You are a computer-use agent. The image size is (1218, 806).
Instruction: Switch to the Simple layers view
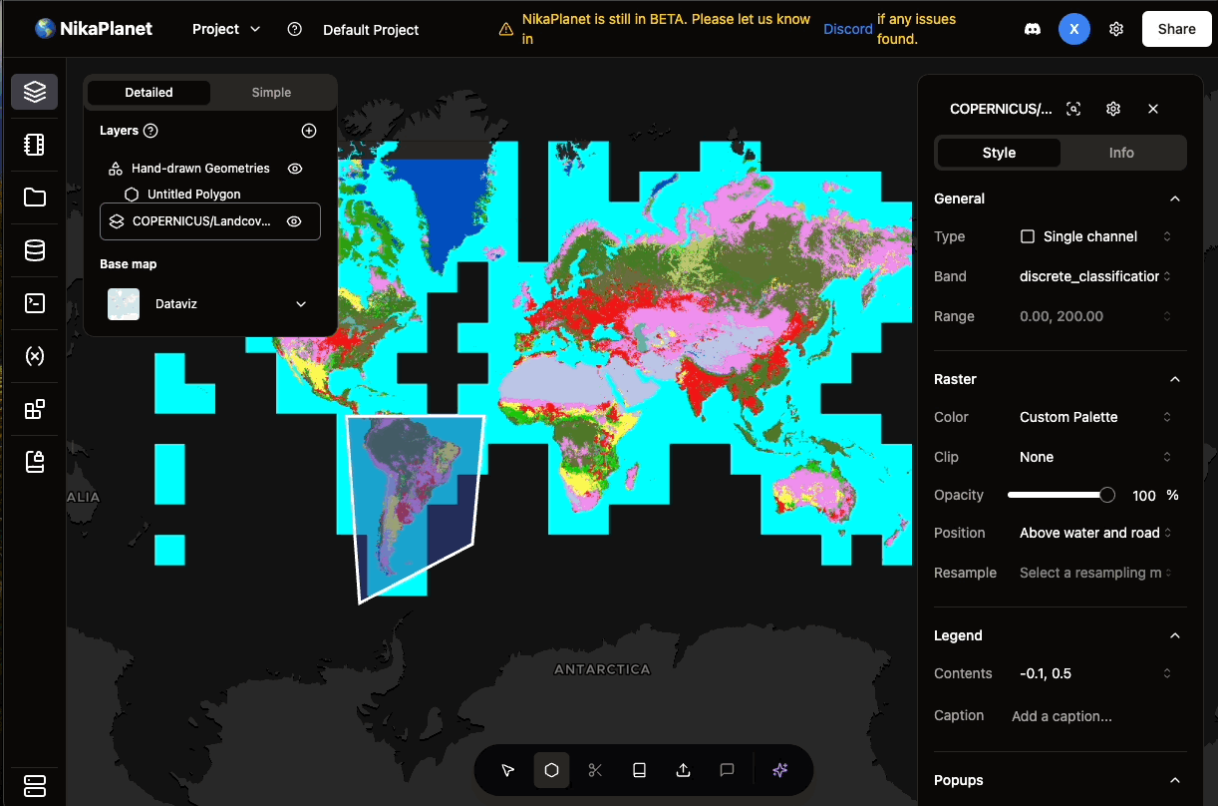[x=271, y=92]
